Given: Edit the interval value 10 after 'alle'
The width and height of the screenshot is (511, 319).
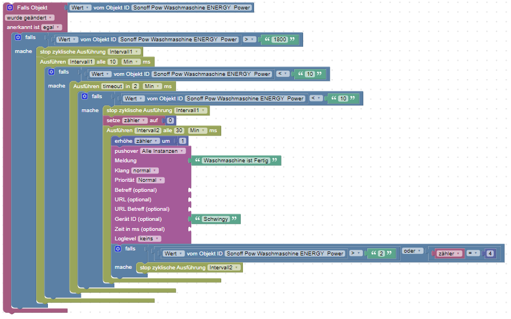Looking at the screenshot, I should tap(113, 62).
